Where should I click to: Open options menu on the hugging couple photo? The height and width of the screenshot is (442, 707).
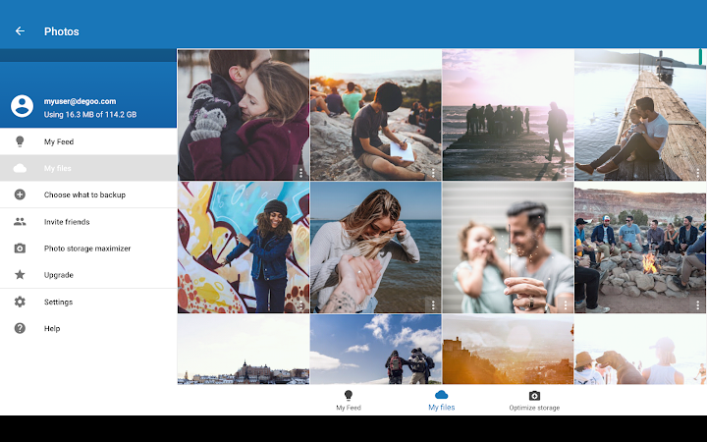point(300,173)
